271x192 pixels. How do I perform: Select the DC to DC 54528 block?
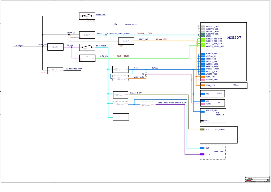[87, 35]
